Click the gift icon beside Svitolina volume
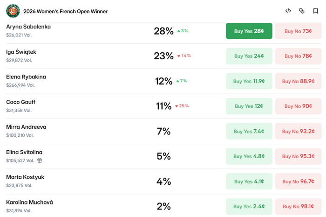 (x=40, y=161)
